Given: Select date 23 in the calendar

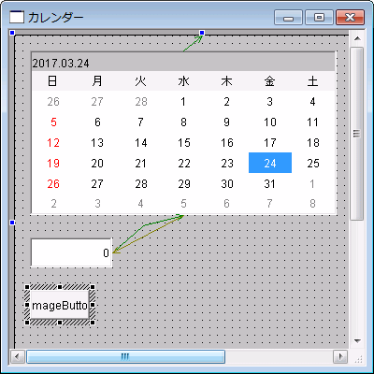Looking at the screenshot, I should [x=227, y=163].
